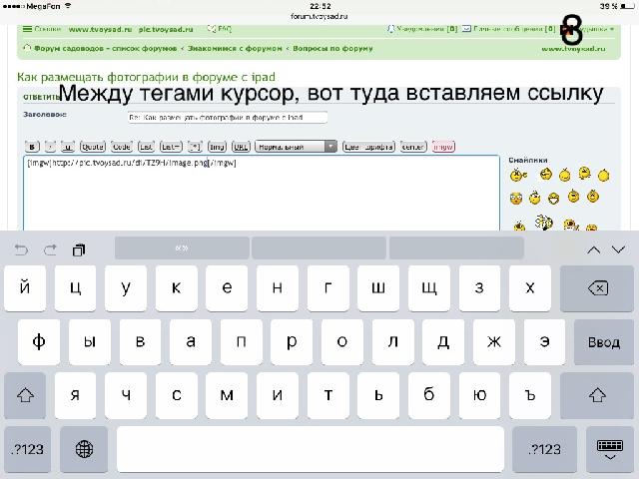Viewport: 639px width, 479px height.
Task: Open the font color button 'Цвет шрифта'
Action: [x=368, y=147]
